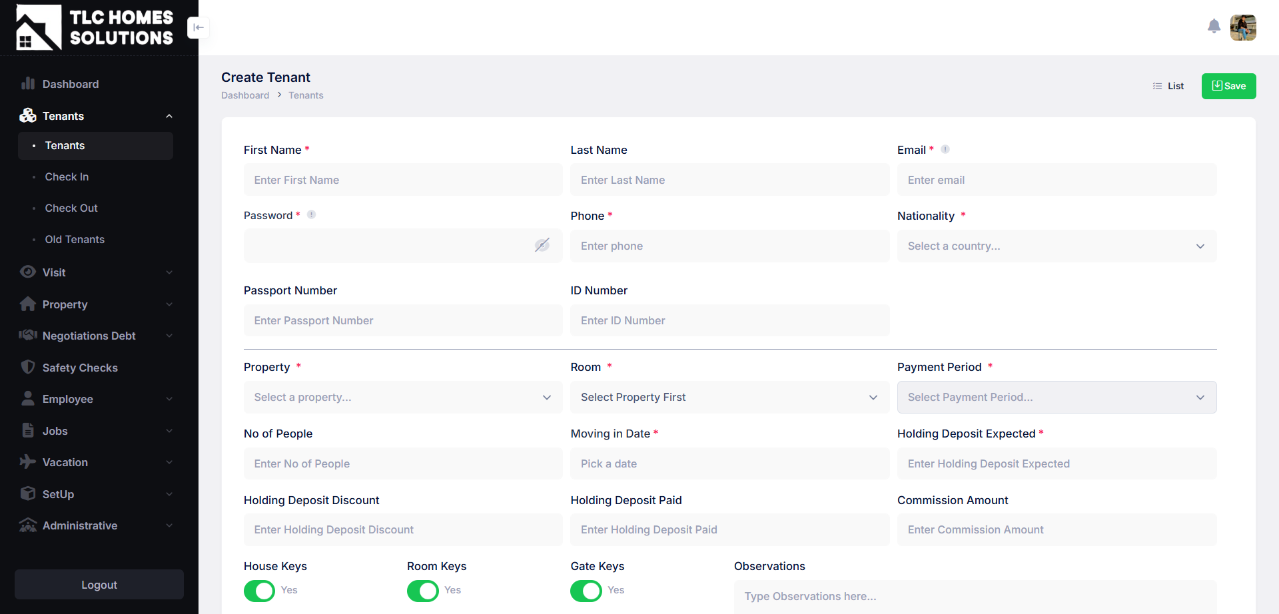Click the Negotiations Debt handshake icon

pos(28,335)
